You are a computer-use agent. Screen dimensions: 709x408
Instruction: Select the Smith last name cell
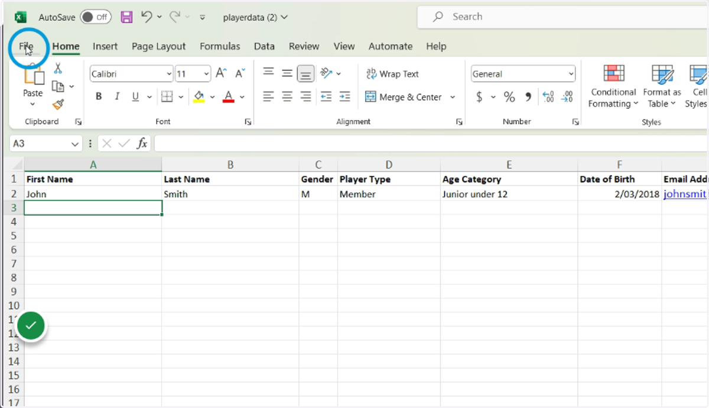[x=230, y=193]
